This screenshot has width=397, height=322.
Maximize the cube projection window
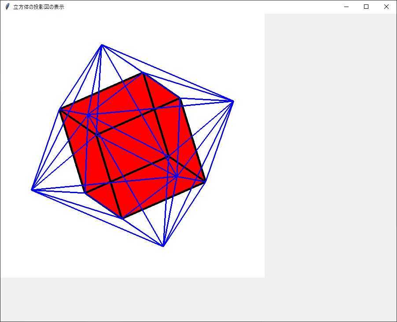tap(366, 7)
